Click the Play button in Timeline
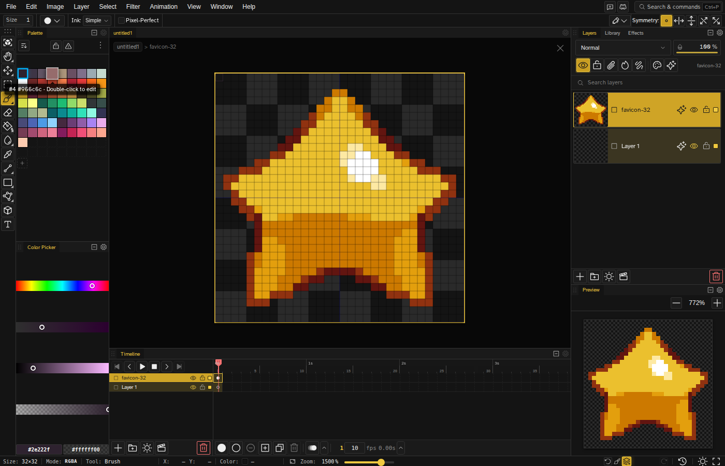This screenshot has width=725, height=466. tap(142, 367)
